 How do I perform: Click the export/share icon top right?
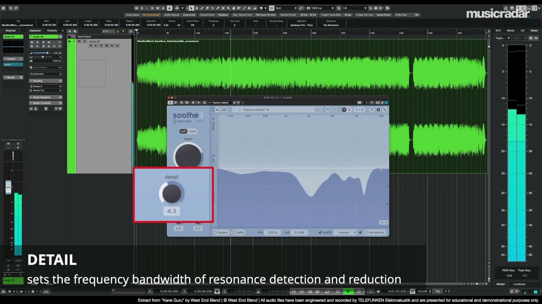(506, 8)
